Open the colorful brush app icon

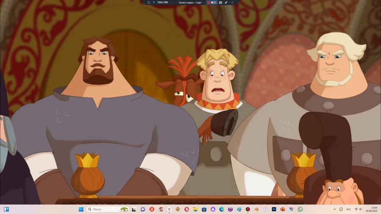[291, 209]
